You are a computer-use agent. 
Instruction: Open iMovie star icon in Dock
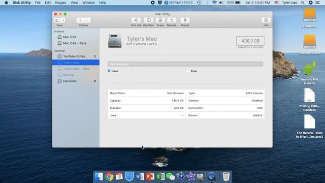pos(191,176)
